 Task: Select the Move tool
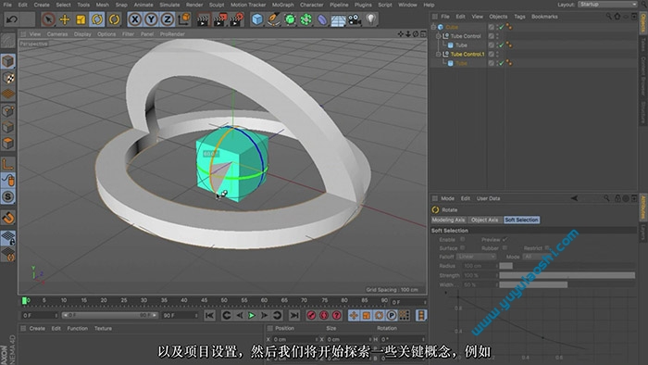(65, 19)
